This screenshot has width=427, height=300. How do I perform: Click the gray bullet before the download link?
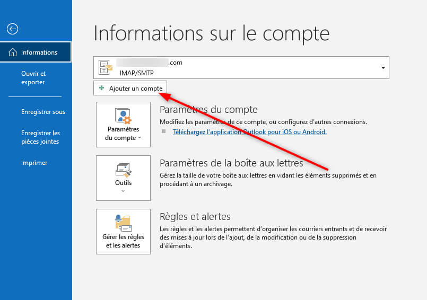[164, 131]
